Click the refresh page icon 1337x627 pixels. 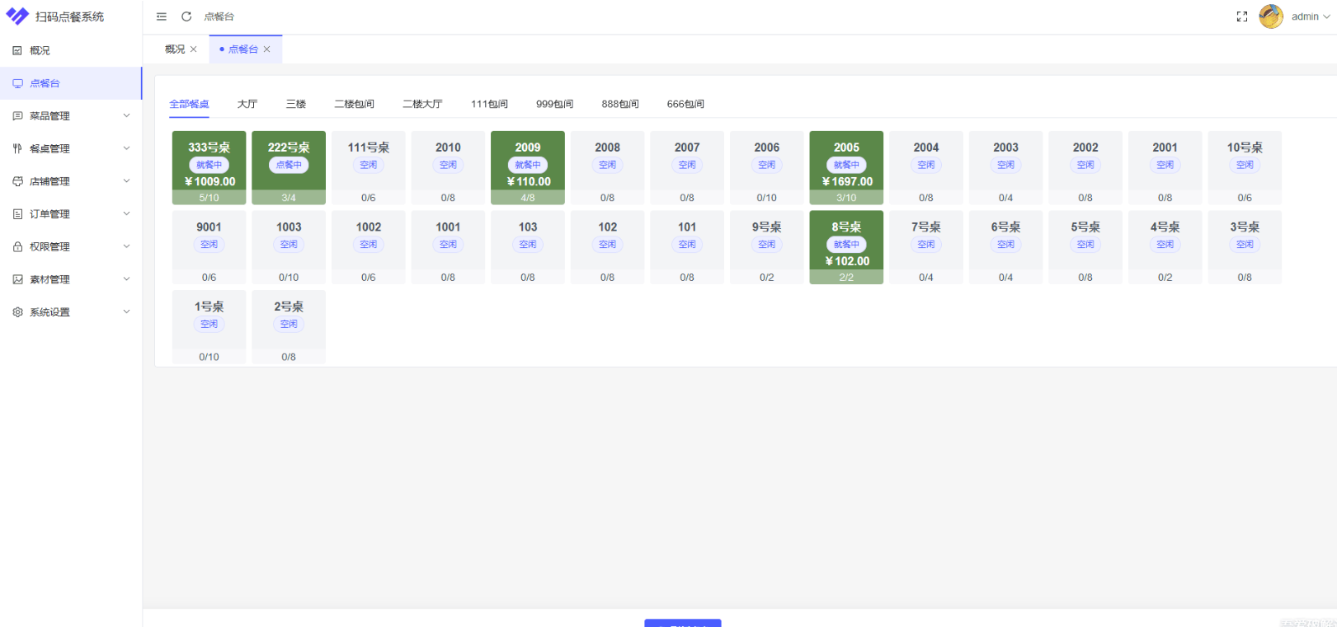[x=186, y=16]
